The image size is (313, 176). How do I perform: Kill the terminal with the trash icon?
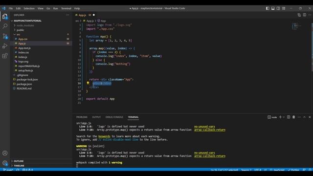[x=293, y=117]
